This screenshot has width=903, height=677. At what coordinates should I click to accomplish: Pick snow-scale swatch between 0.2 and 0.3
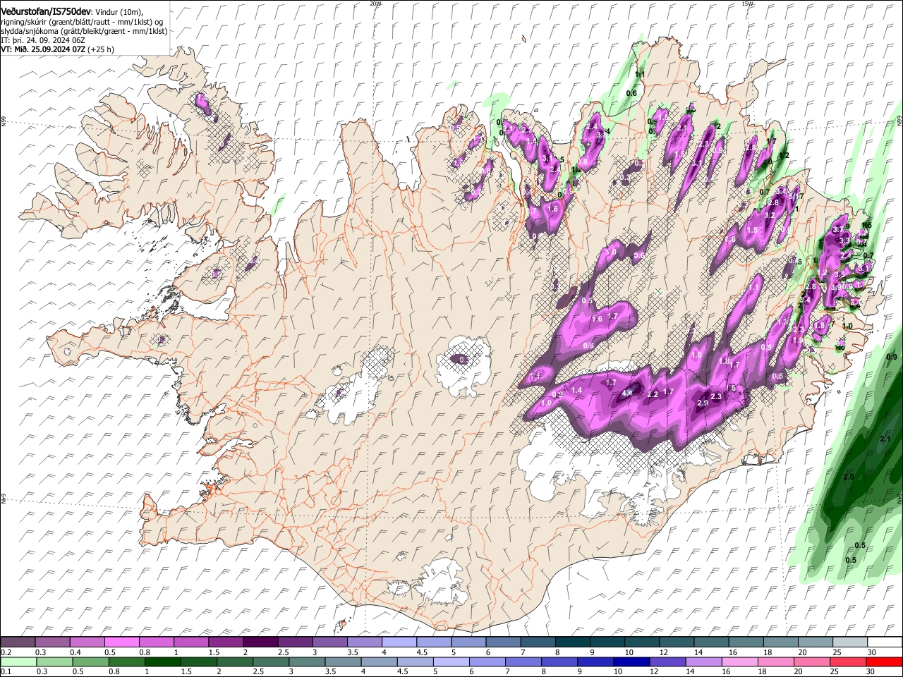click(x=19, y=642)
